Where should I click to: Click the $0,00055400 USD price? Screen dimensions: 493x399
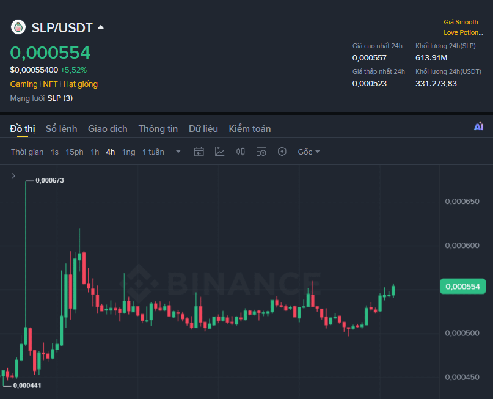coord(34,70)
